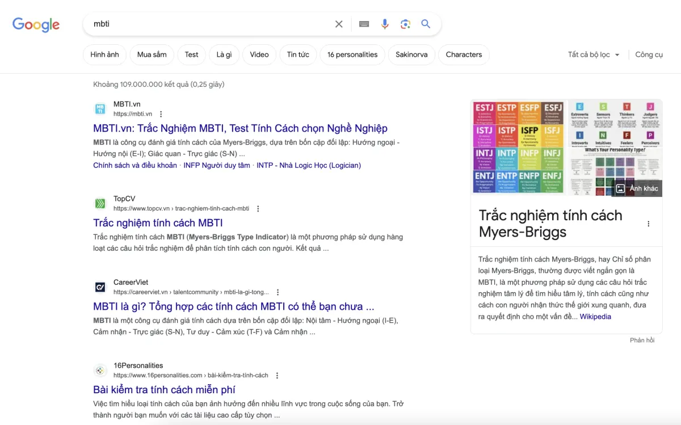The width and height of the screenshot is (681, 425).
Task: Click the Google logo
Action: tap(36, 24)
